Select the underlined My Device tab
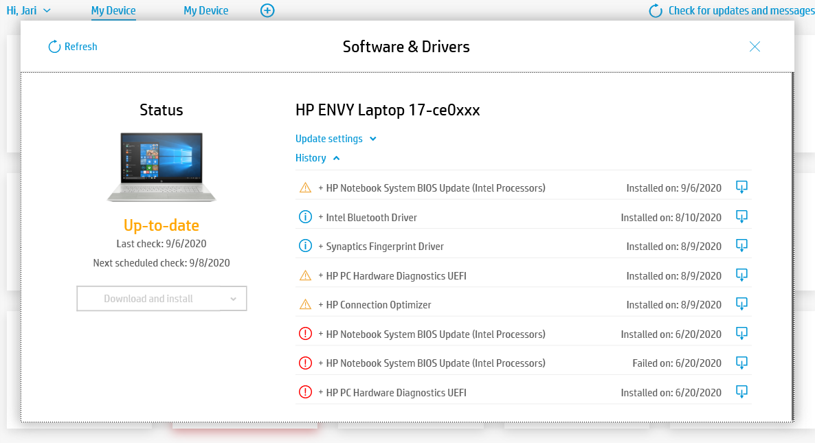 pyautogui.click(x=113, y=10)
